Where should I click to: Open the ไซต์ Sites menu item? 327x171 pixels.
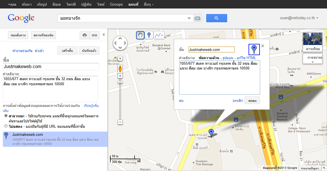pos(101,4)
